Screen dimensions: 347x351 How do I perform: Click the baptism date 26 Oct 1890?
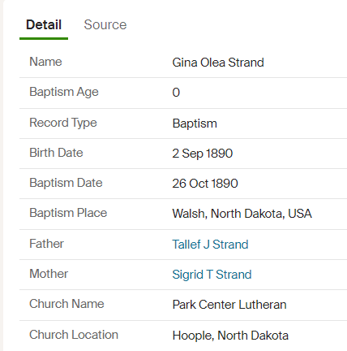(x=205, y=184)
